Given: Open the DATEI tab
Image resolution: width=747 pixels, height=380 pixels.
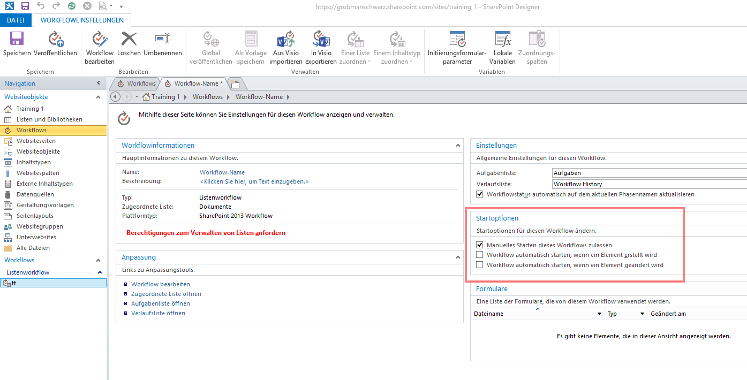Looking at the screenshot, I should [x=16, y=20].
